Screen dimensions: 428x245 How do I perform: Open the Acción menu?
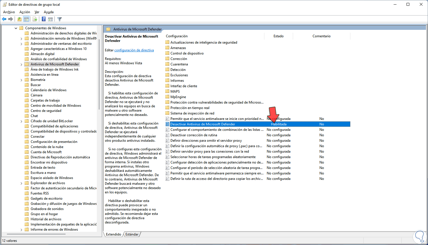point(25,12)
